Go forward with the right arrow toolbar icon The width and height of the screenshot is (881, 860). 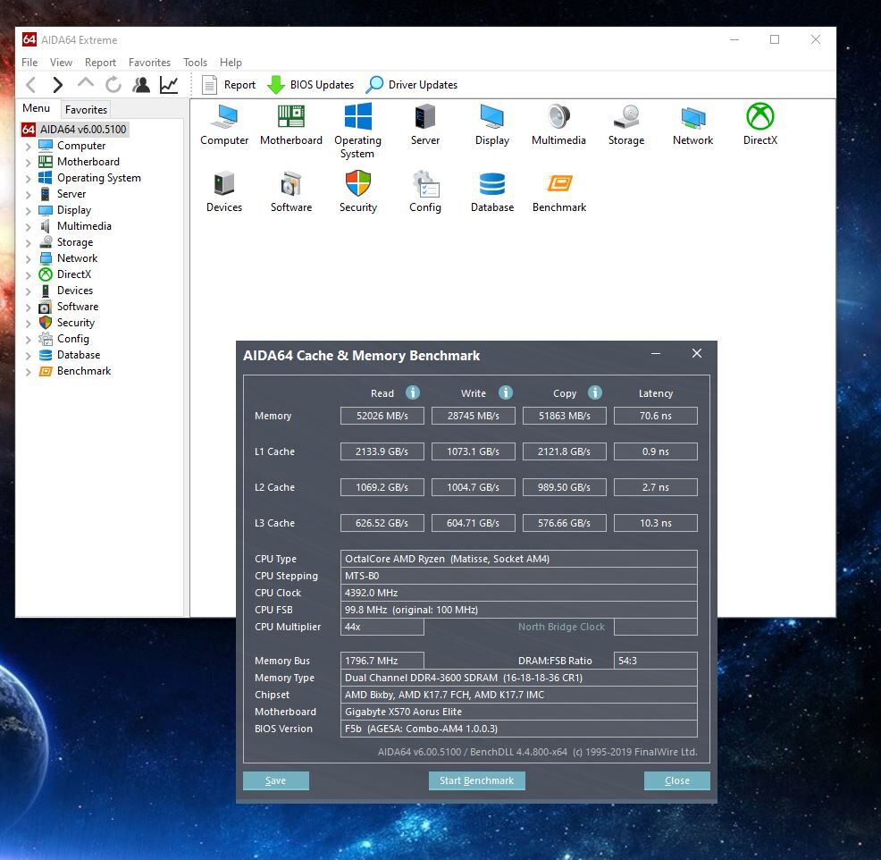(x=58, y=85)
